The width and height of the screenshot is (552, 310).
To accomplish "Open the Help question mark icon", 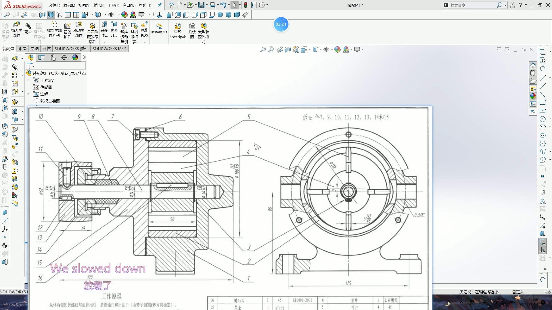I will [520, 5].
